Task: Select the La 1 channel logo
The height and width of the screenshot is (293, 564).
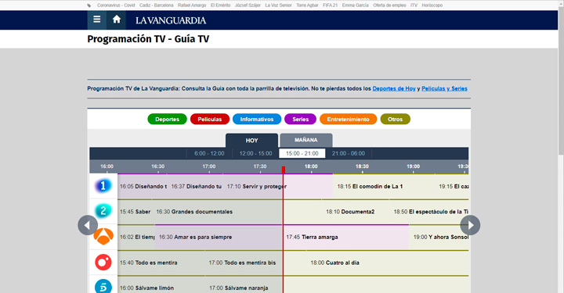Action: click(x=103, y=186)
